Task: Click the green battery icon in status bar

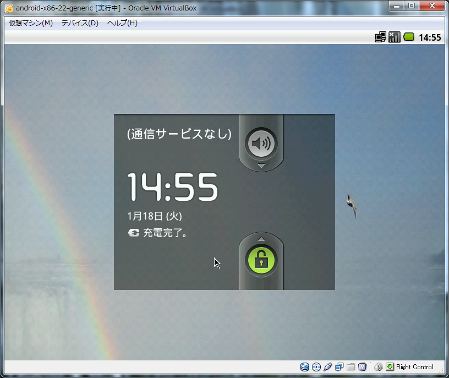Action: click(409, 37)
